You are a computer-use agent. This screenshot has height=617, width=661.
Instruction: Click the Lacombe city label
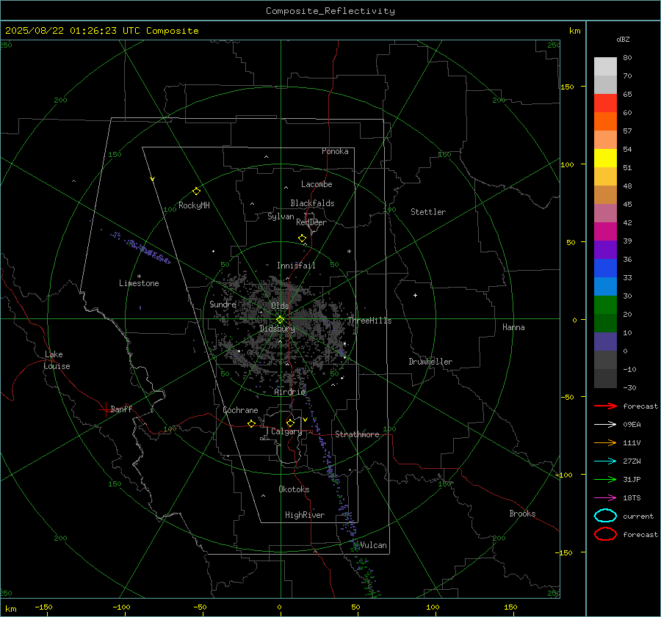317,184
